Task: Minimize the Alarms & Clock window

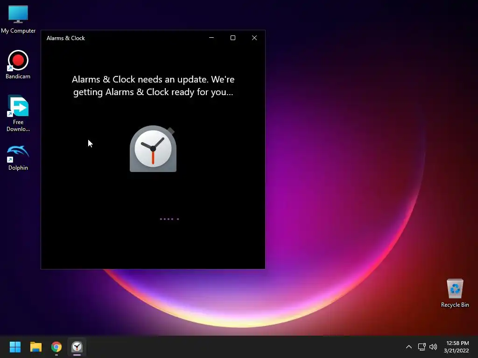Action: [211, 38]
